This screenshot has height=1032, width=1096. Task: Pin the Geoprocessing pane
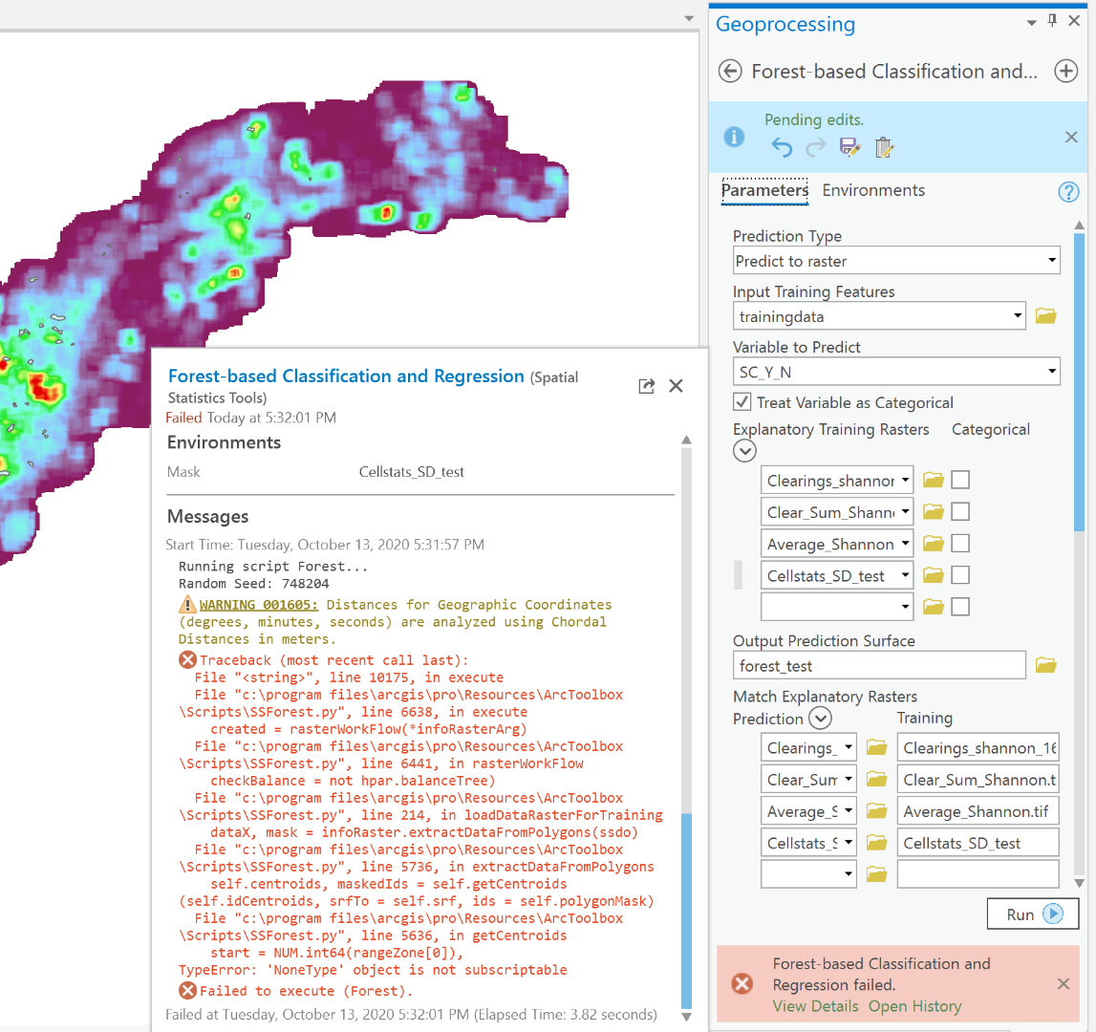point(1052,21)
